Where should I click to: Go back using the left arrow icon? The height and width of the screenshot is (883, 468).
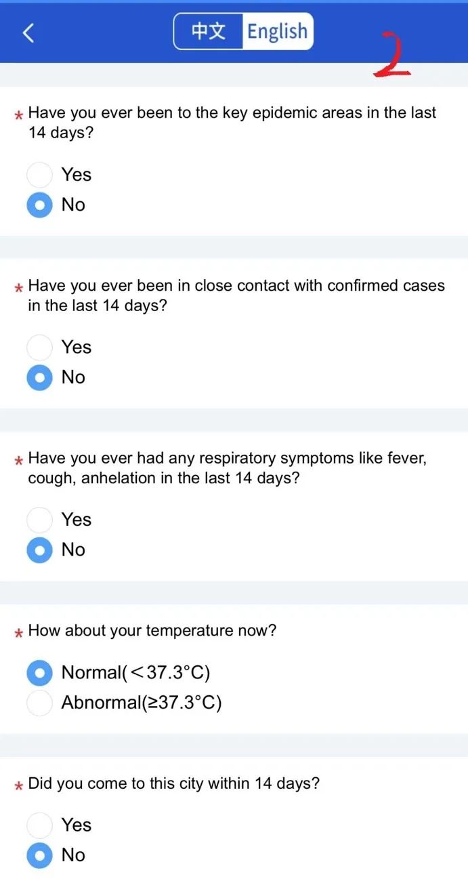[28, 32]
